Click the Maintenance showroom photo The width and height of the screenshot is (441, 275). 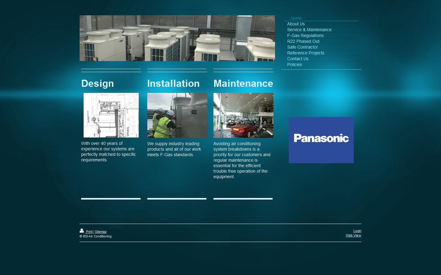243,115
